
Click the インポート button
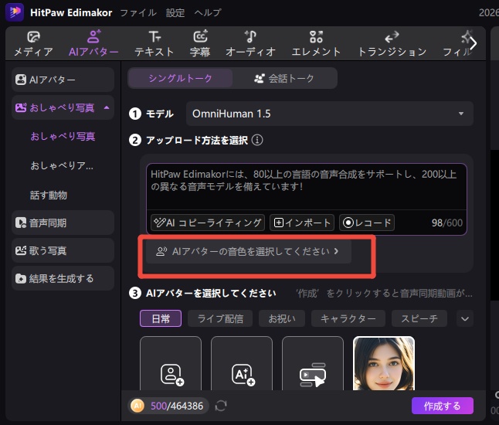[x=302, y=223]
